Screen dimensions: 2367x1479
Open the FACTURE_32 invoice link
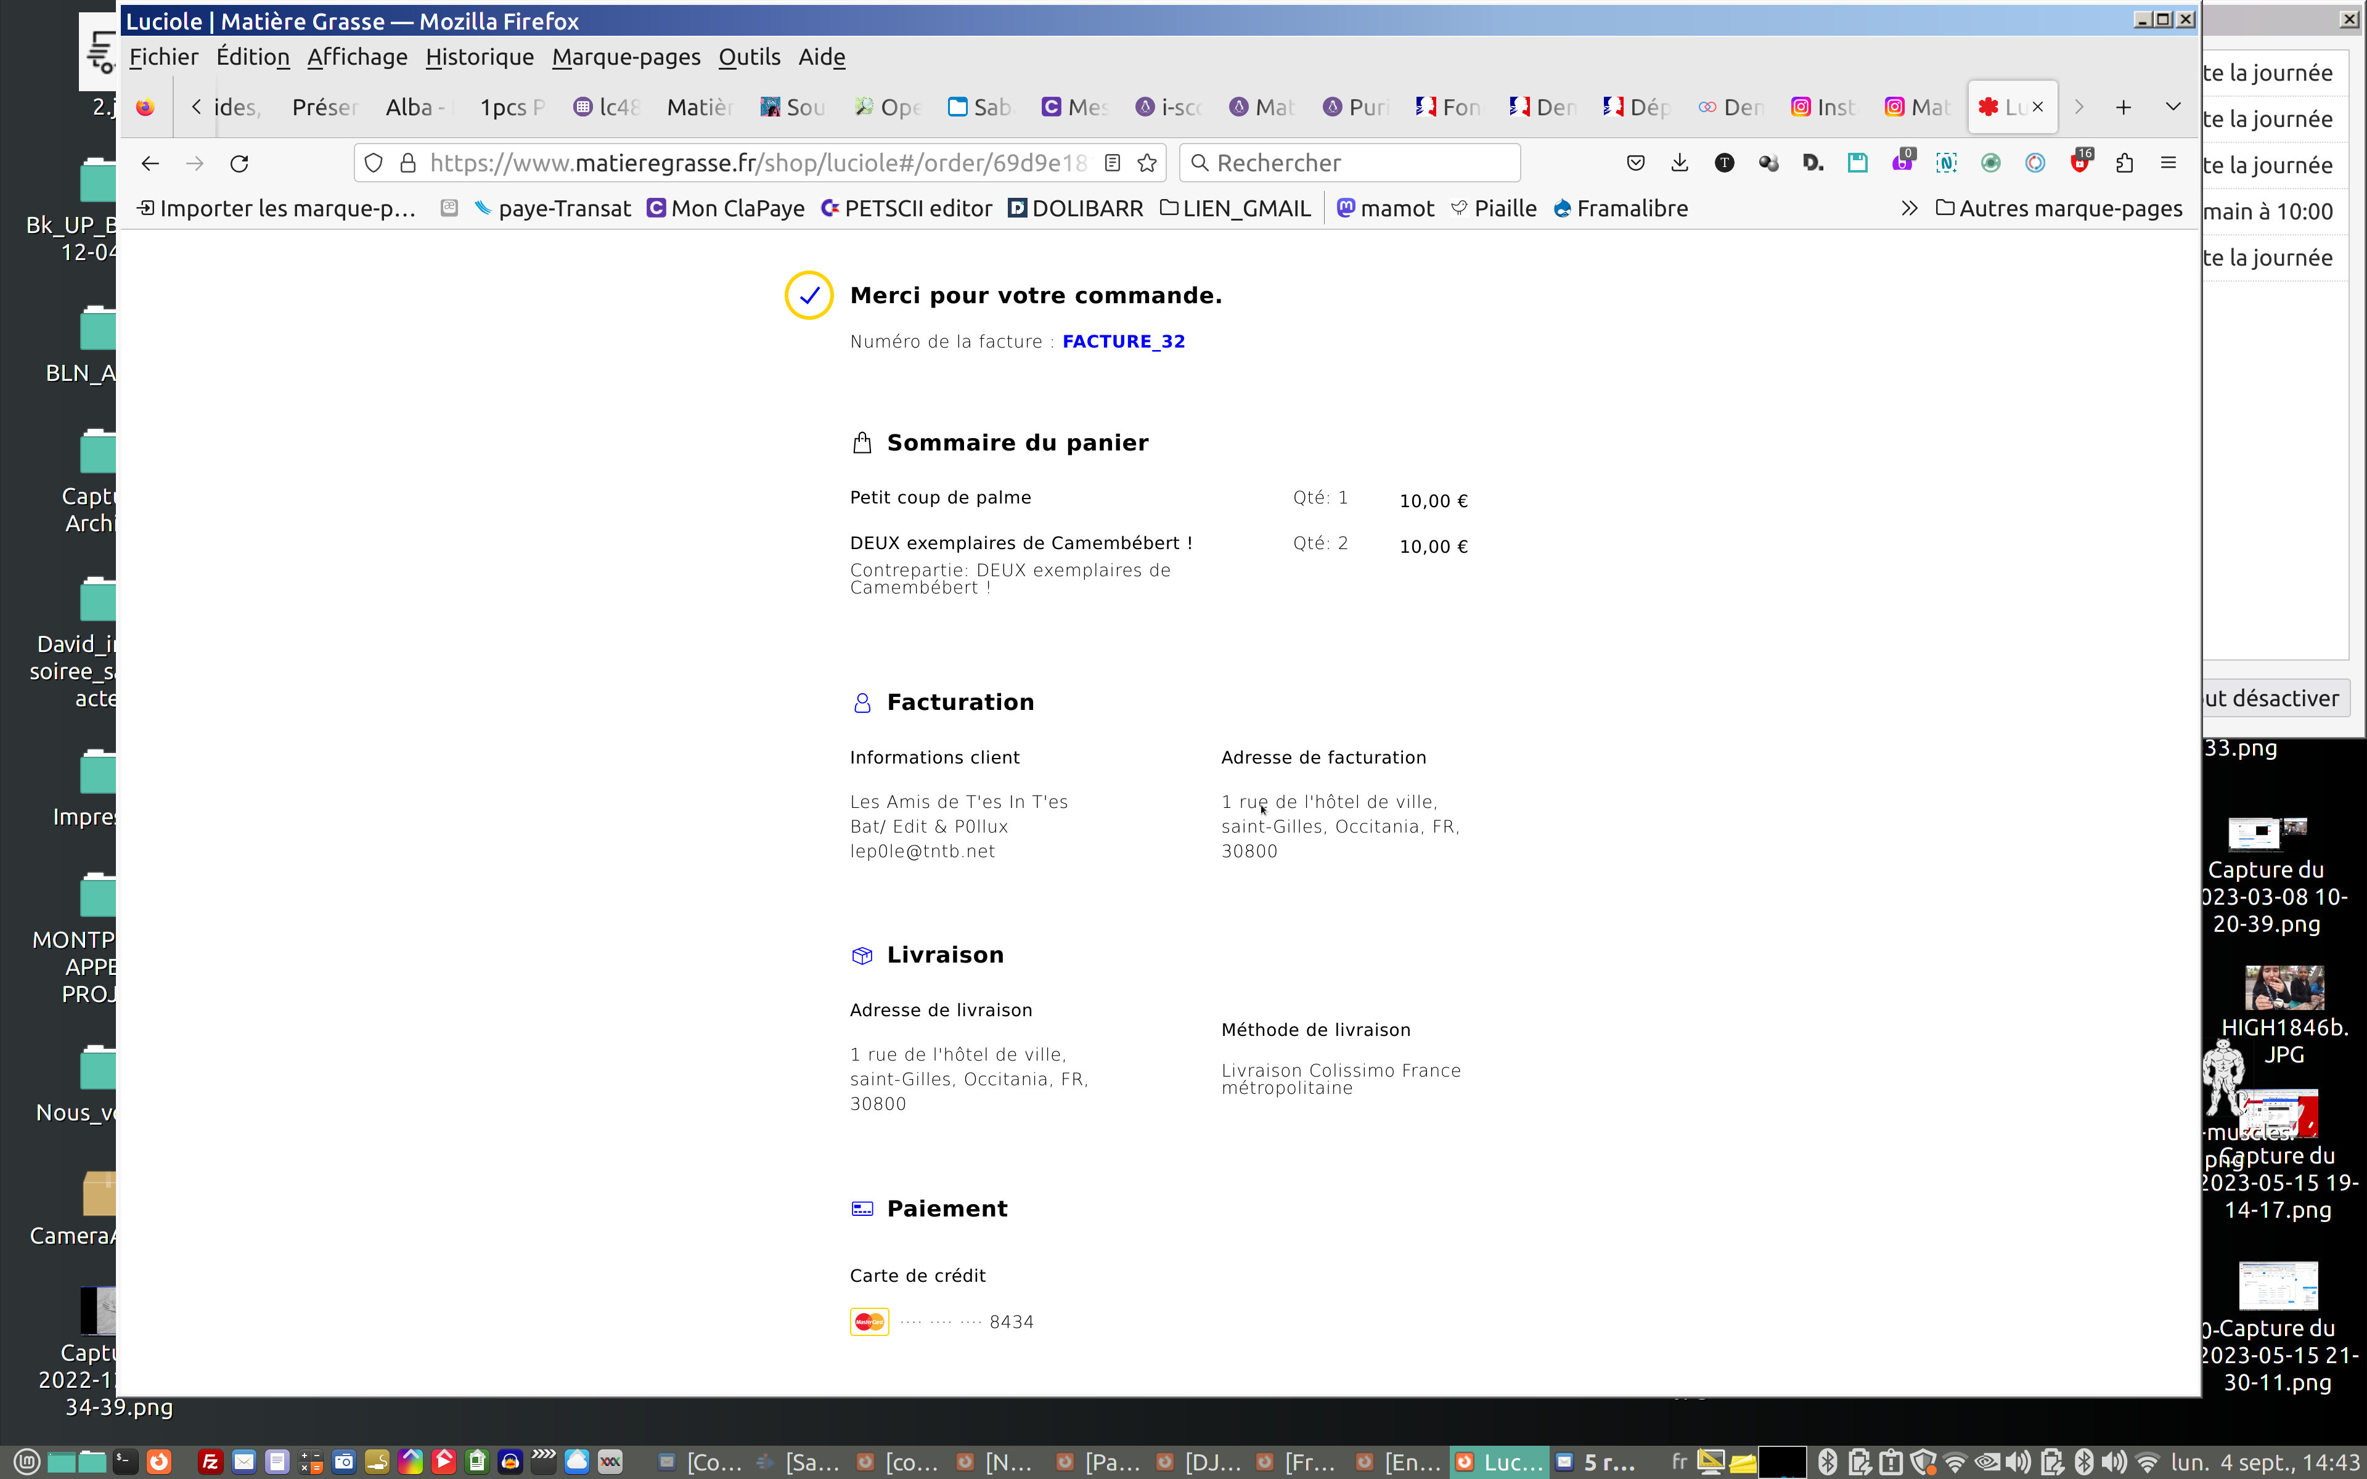pos(1123,341)
